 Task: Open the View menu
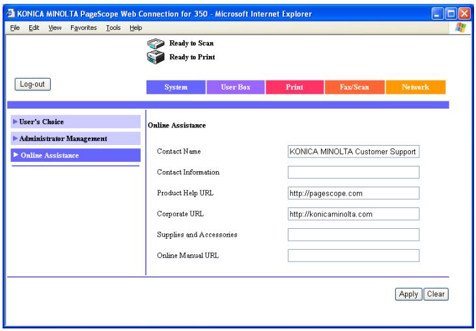point(55,28)
